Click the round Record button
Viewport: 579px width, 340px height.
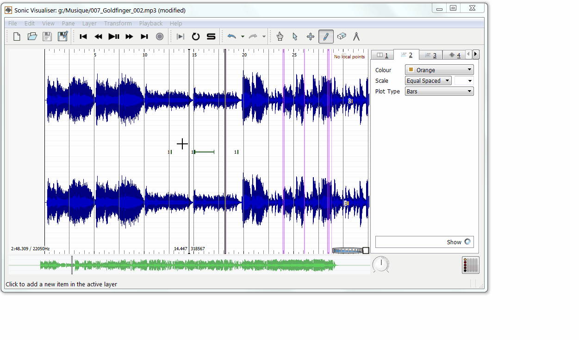pyautogui.click(x=160, y=37)
